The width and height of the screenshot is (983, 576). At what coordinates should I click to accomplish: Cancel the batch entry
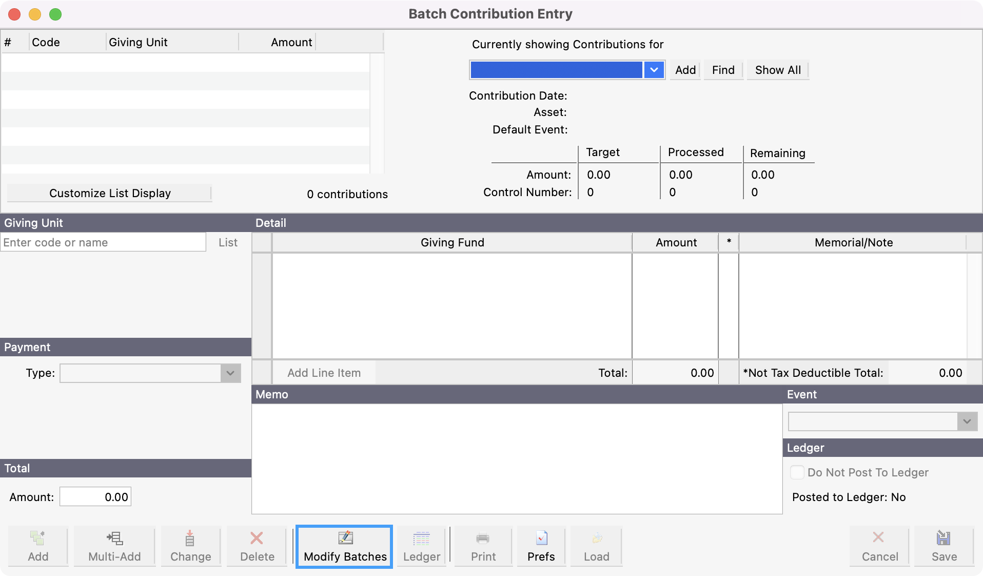point(878,546)
